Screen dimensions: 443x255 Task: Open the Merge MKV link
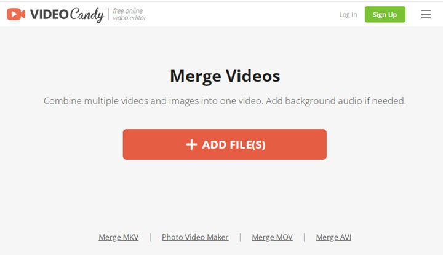click(x=118, y=237)
